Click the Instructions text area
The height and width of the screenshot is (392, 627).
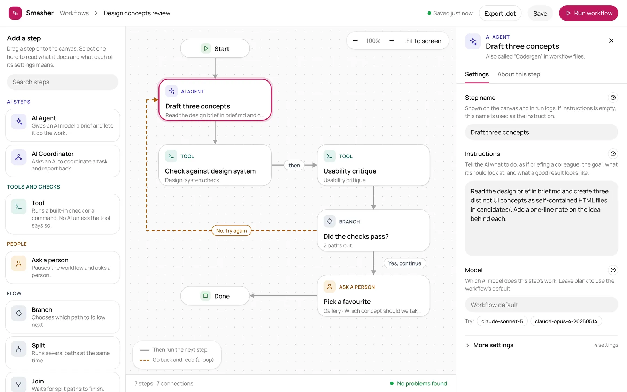point(542,218)
